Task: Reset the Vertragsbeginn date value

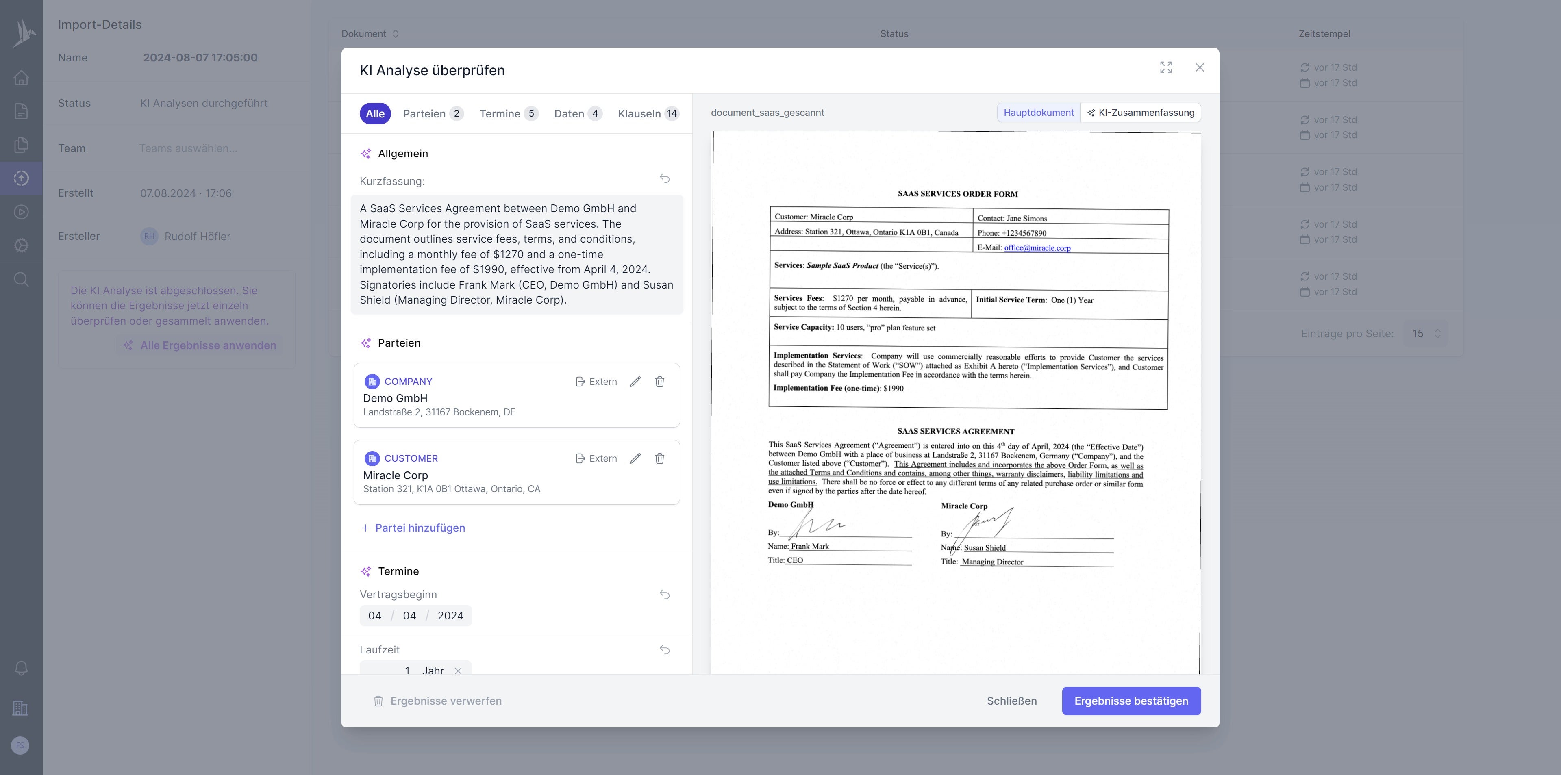Action: click(x=664, y=595)
